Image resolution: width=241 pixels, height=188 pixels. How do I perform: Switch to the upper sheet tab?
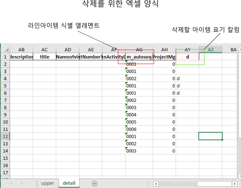48,183
